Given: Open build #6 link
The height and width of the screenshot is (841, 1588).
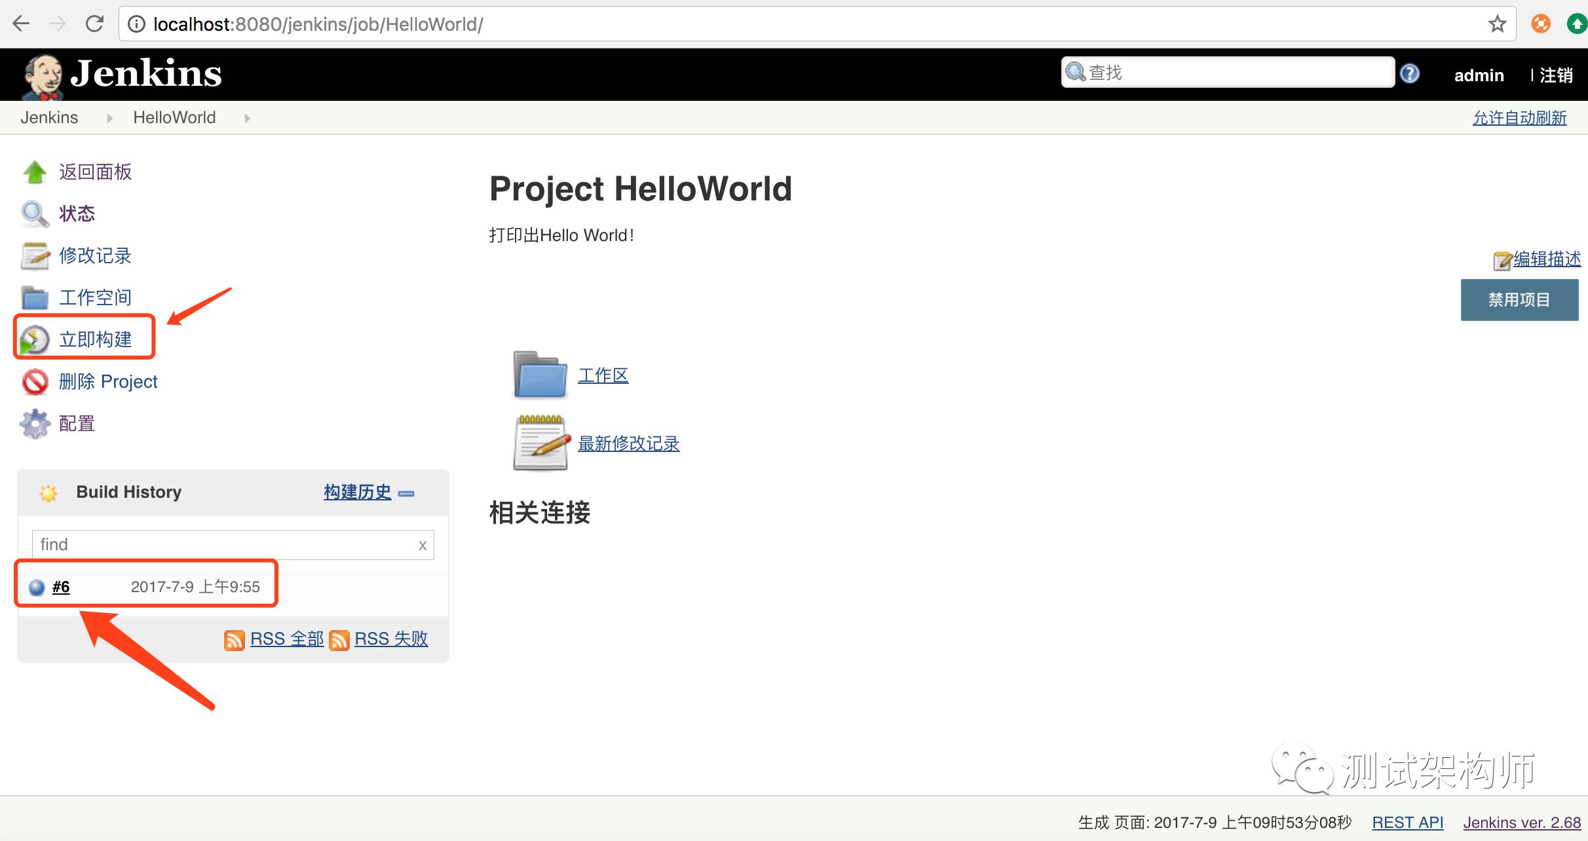Looking at the screenshot, I should [x=61, y=588].
